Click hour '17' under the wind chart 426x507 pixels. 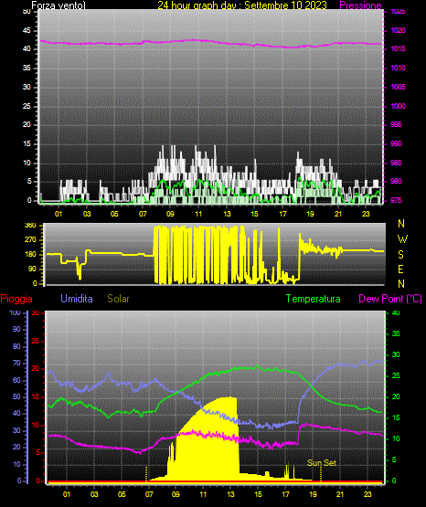click(x=282, y=214)
